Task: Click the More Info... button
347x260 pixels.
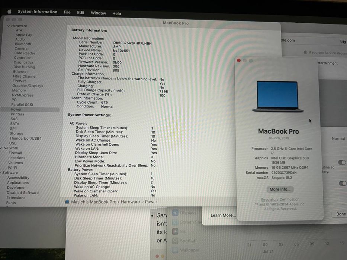Action: click(x=280, y=189)
